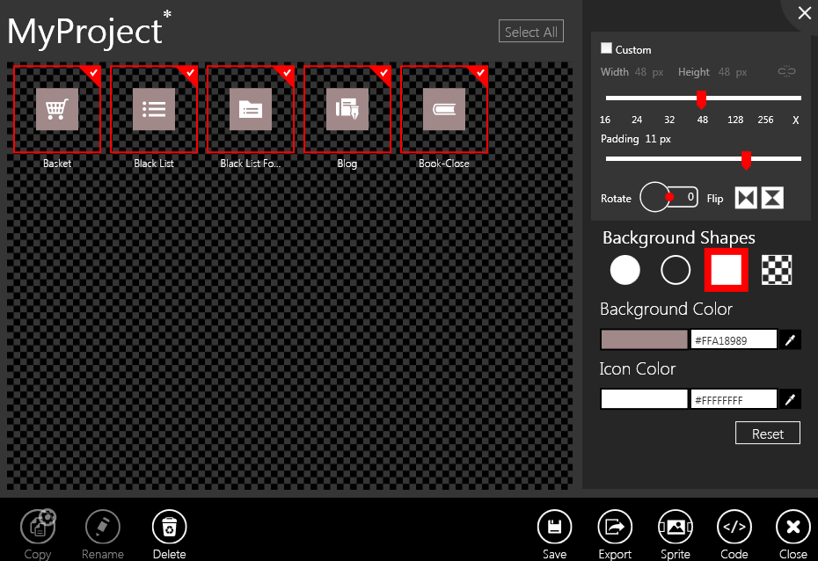
Task: Click the Rename pencil icon
Action: 103,527
